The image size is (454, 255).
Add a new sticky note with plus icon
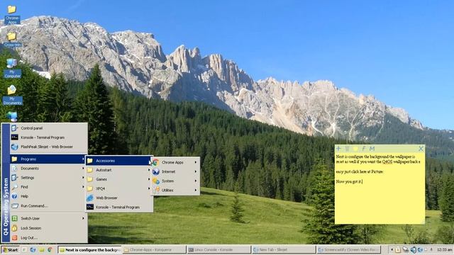(338, 149)
